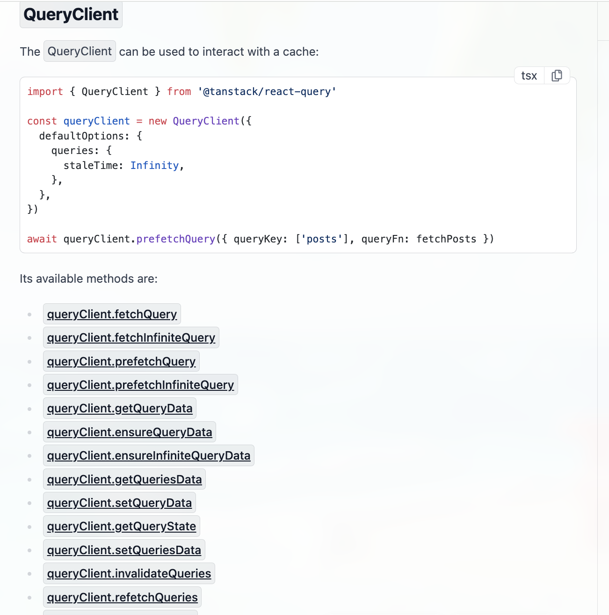Select the prefetchQuery call in the code block
The image size is (609, 615).
click(x=175, y=239)
